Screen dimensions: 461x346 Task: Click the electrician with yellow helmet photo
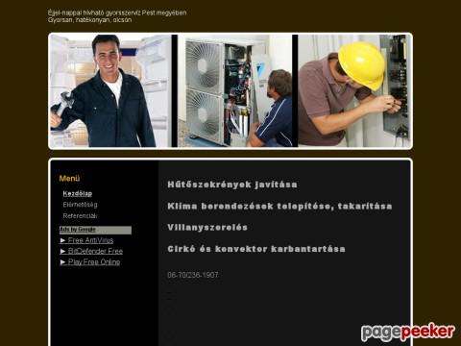point(354,91)
